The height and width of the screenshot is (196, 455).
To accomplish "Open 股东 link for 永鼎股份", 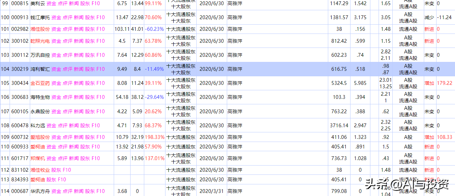I will pyautogui.click(x=90, y=112).
